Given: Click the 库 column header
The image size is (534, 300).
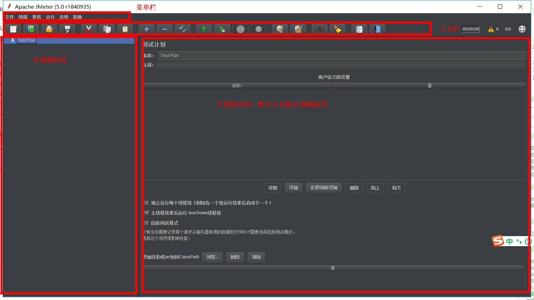Looking at the screenshot, I should (333, 268).
